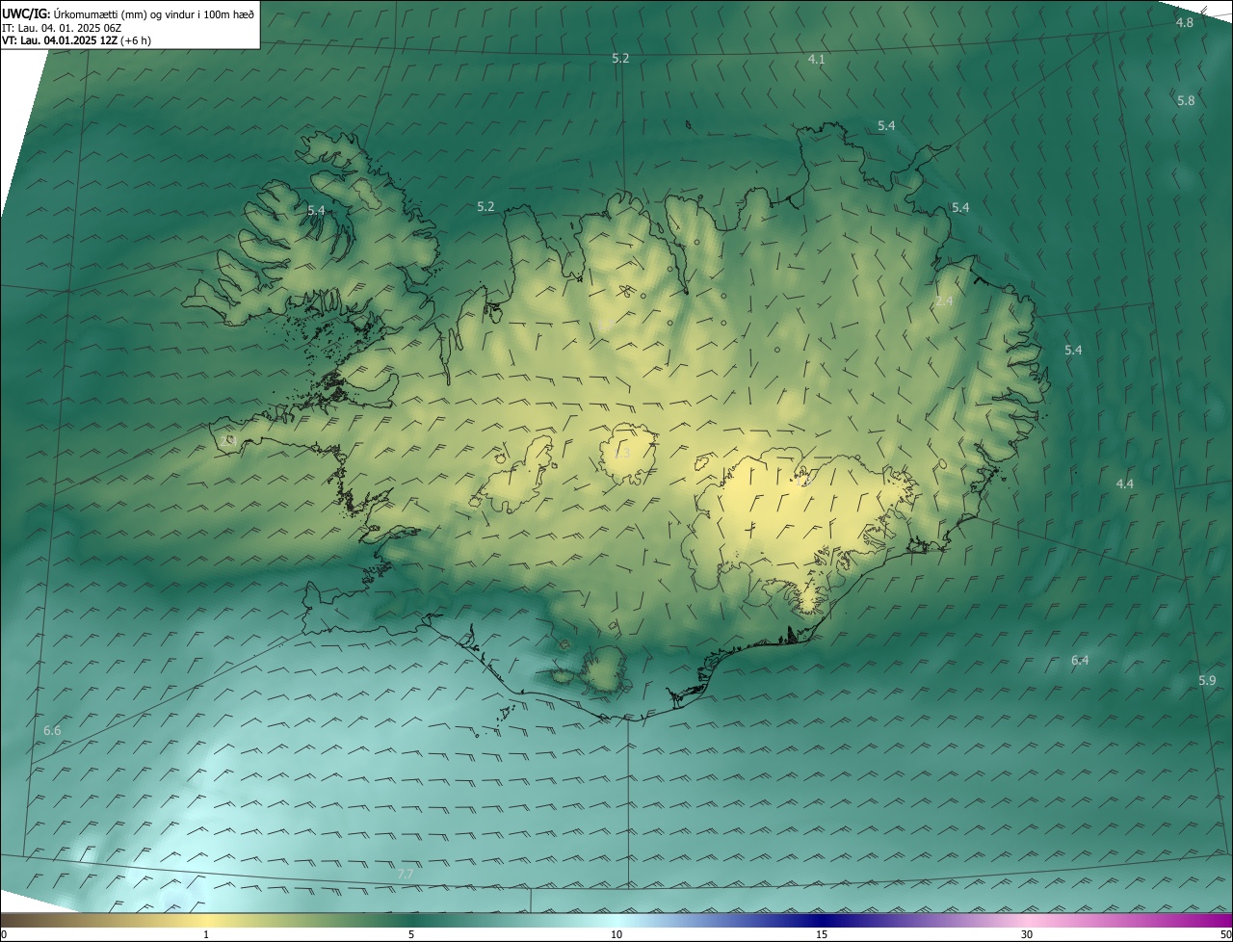
Task: Click the 15 tick on the color scale
Action: pyautogui.click(x=822, y=934)
